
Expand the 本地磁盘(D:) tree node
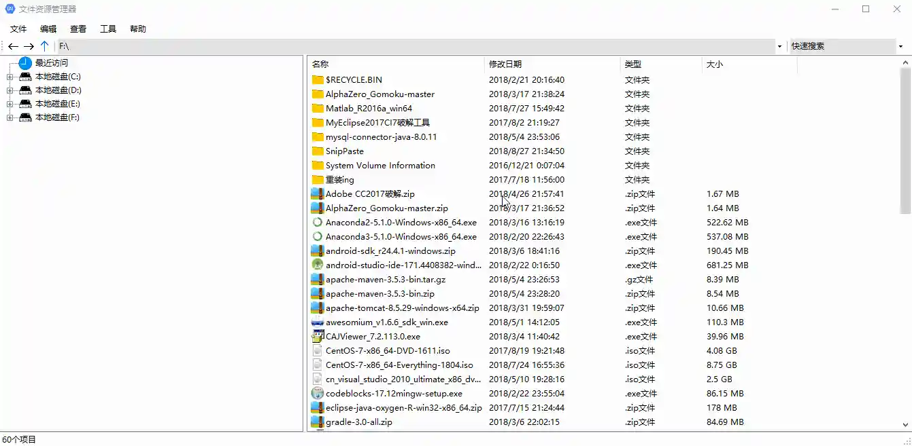tap(10, 90)
